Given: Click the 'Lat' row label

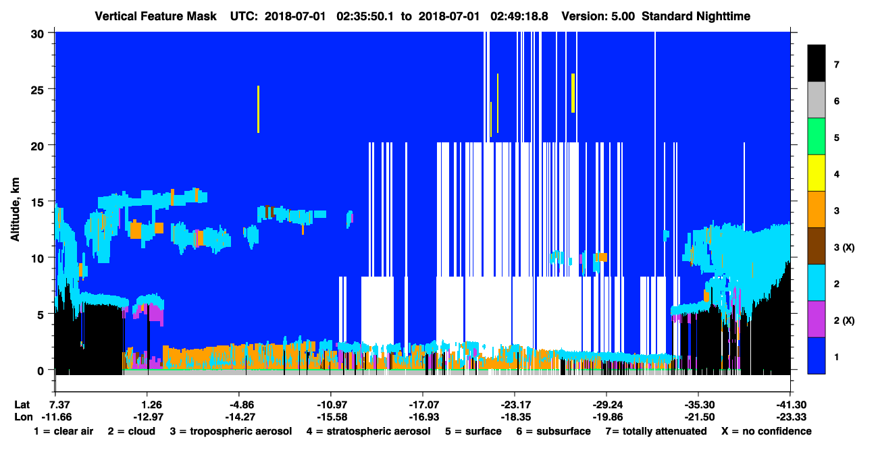Looking at the screenshot, I should pyautogui.click(x=22, y=405).
